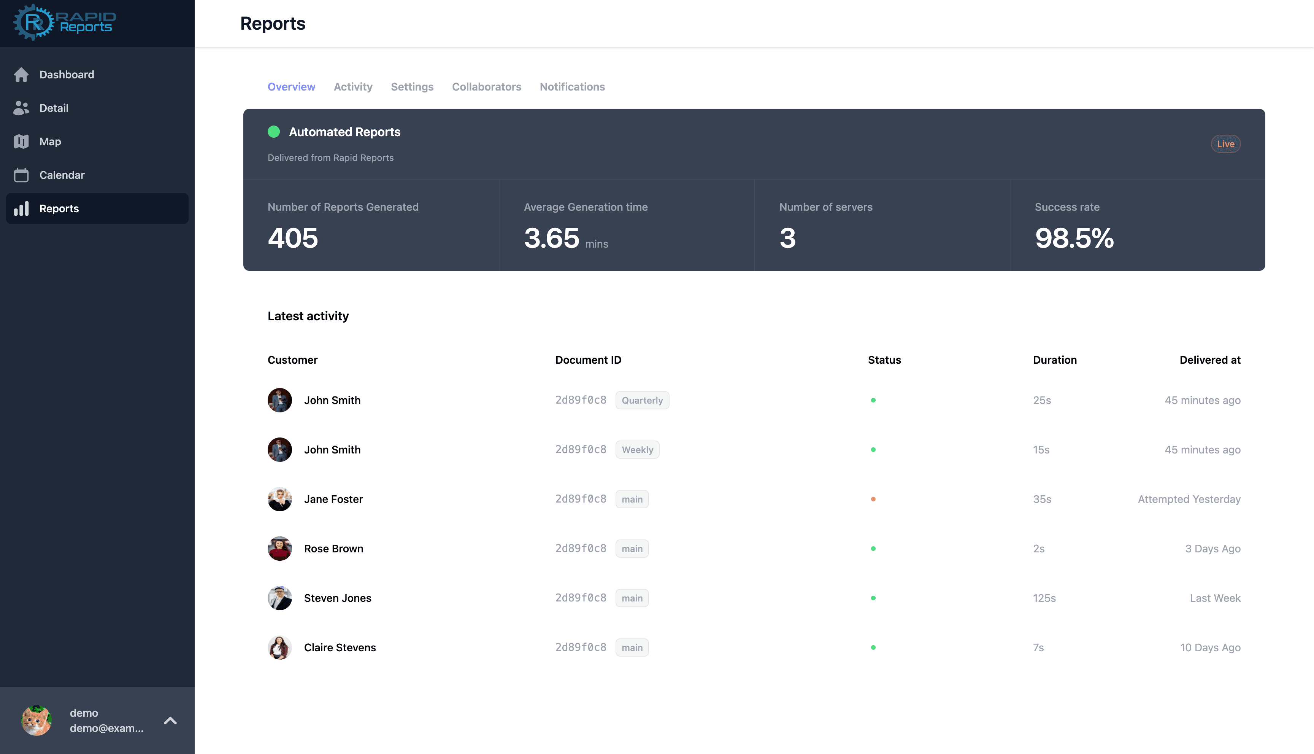This screenshot has width=1314, height=754.
Task: Click the Quarterly tag on John Smith
Action: 642,400
